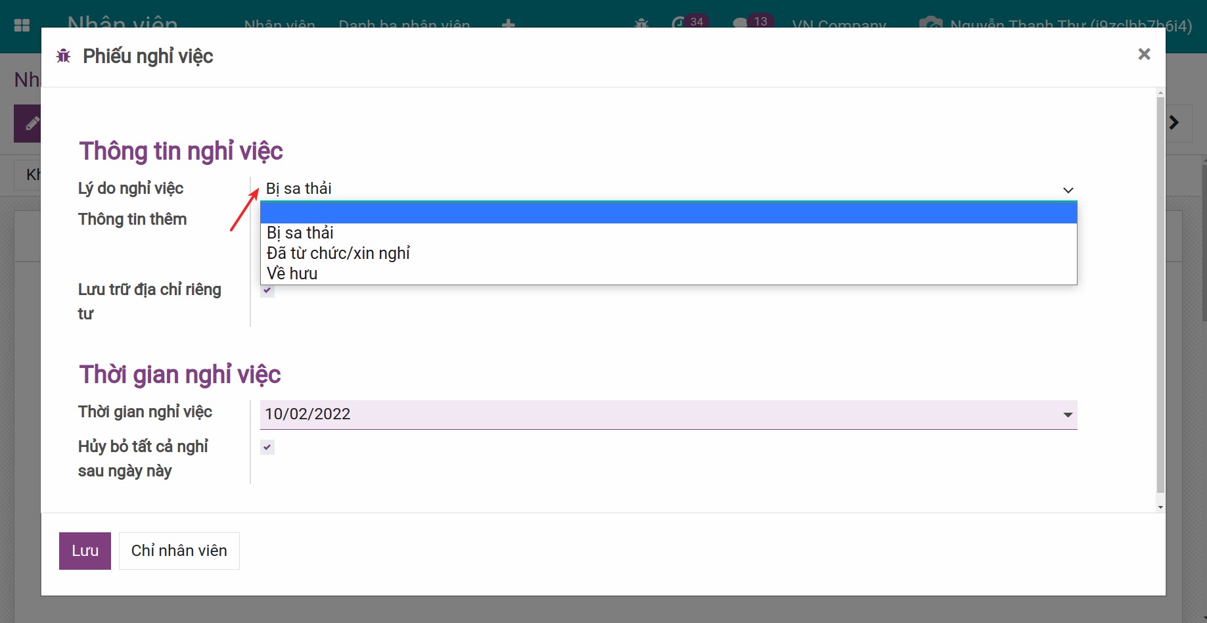Open the Thời gian nghỉ việc date dropdown arrow
Screen dimensions: 1207x623
[x=1068, y=415]
